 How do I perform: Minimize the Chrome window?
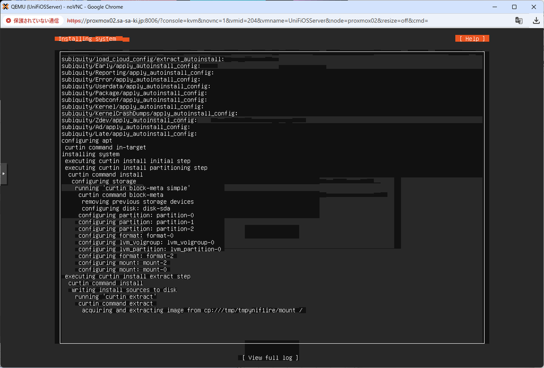[x=495, y=6]
